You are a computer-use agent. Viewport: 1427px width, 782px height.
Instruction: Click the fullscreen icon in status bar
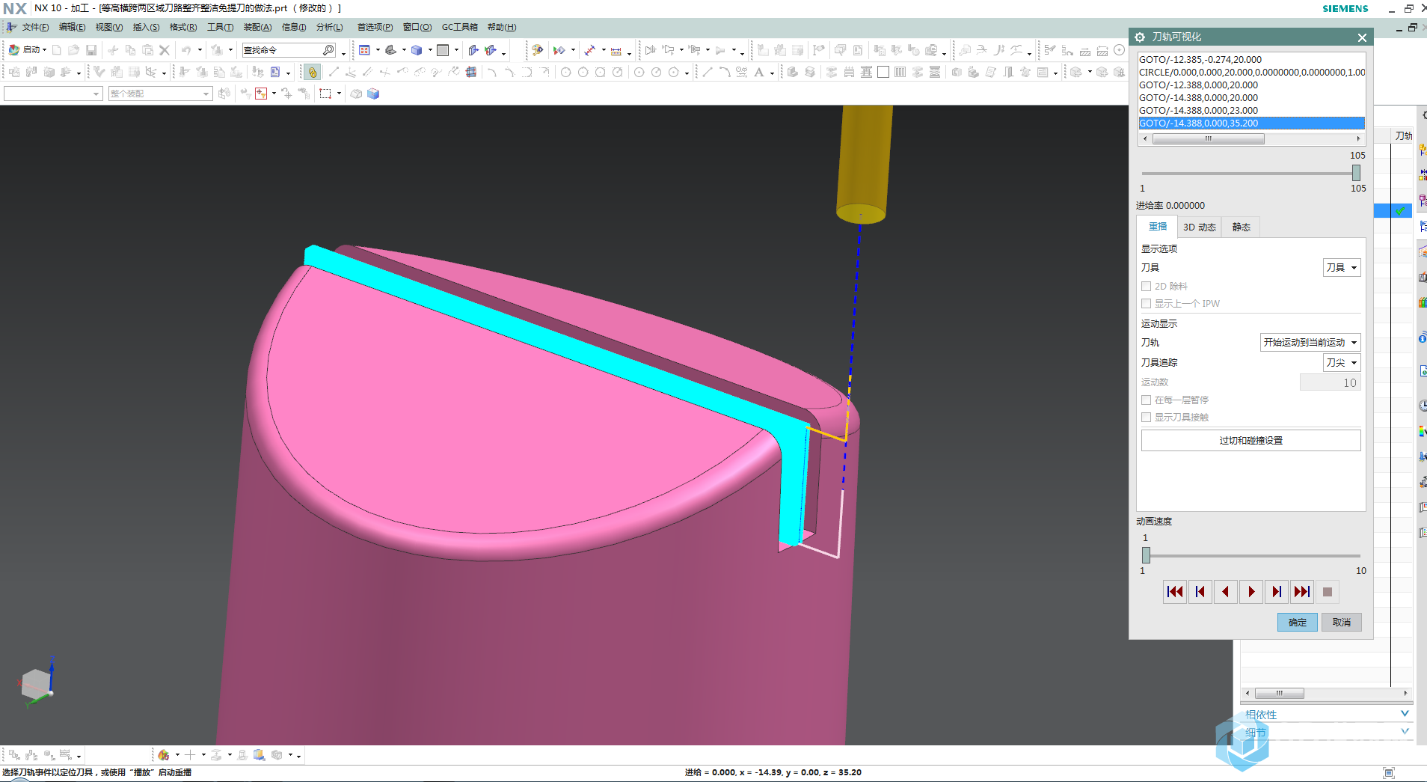[1389, 773]
